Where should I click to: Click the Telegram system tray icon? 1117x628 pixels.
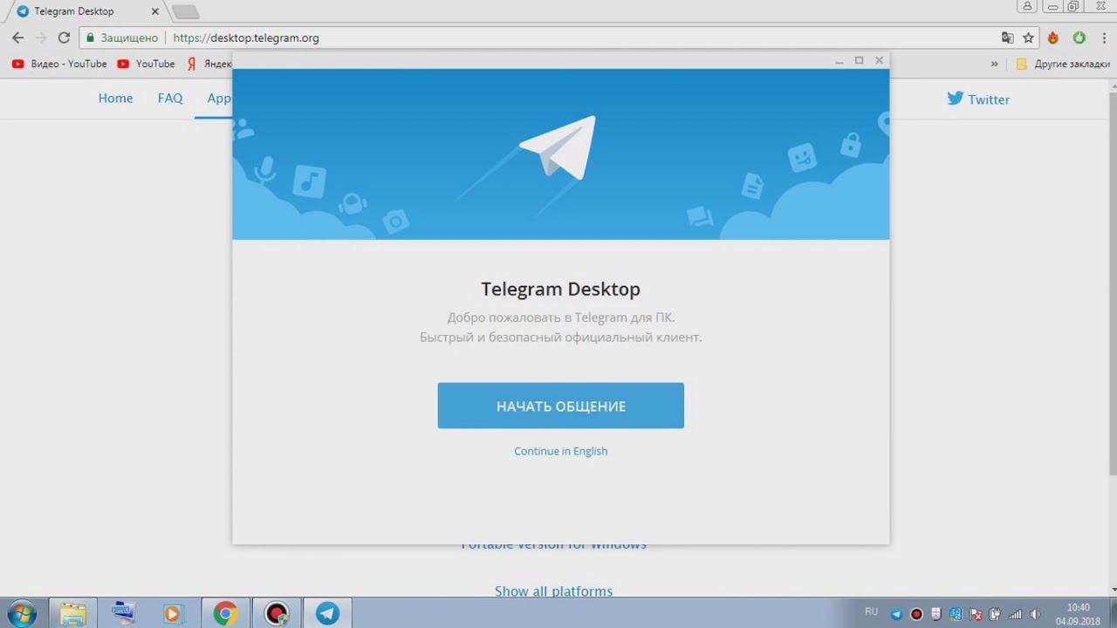[x=896, y=614]
